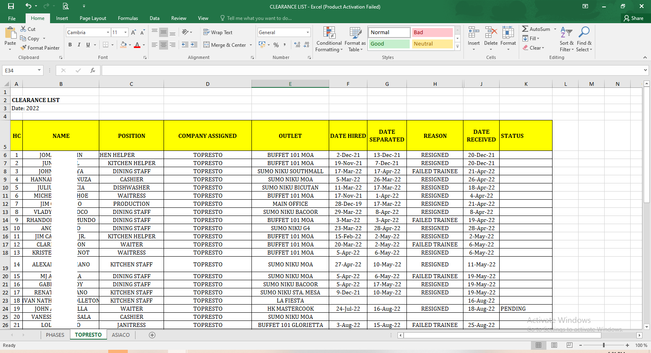Screen dimensions: 651x353
Task: Expand the AutoSum dropdown arrow
Action: point(555,29)
